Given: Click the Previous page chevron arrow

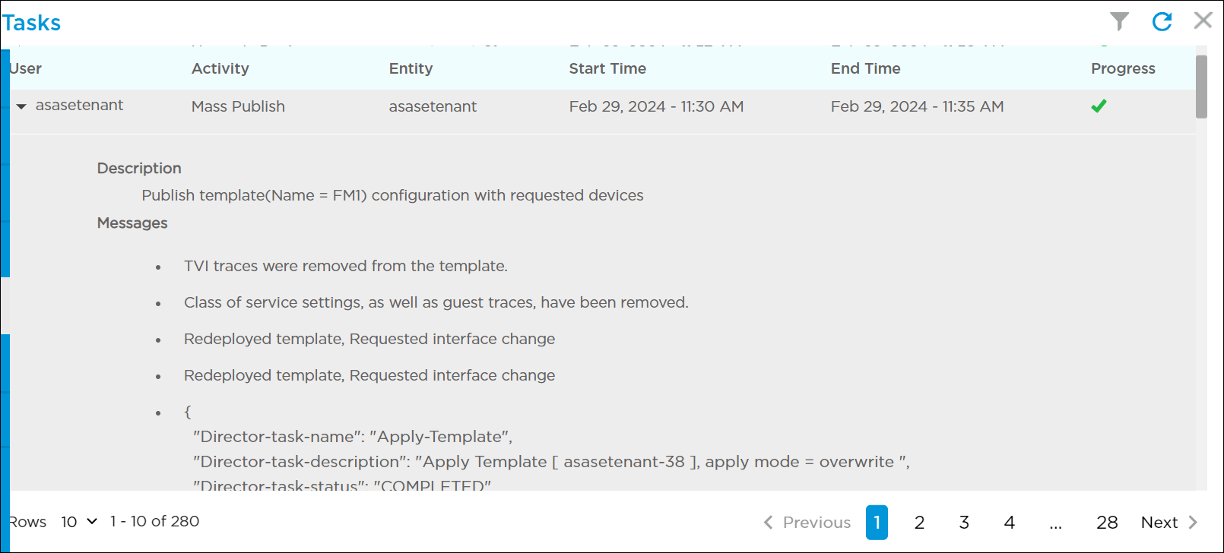Looking at the screenshot, I should [769, 523].
